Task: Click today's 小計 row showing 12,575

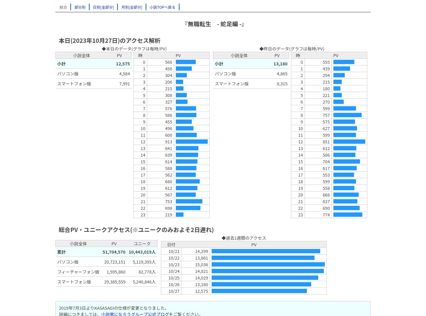Action: tap(94, 64)
